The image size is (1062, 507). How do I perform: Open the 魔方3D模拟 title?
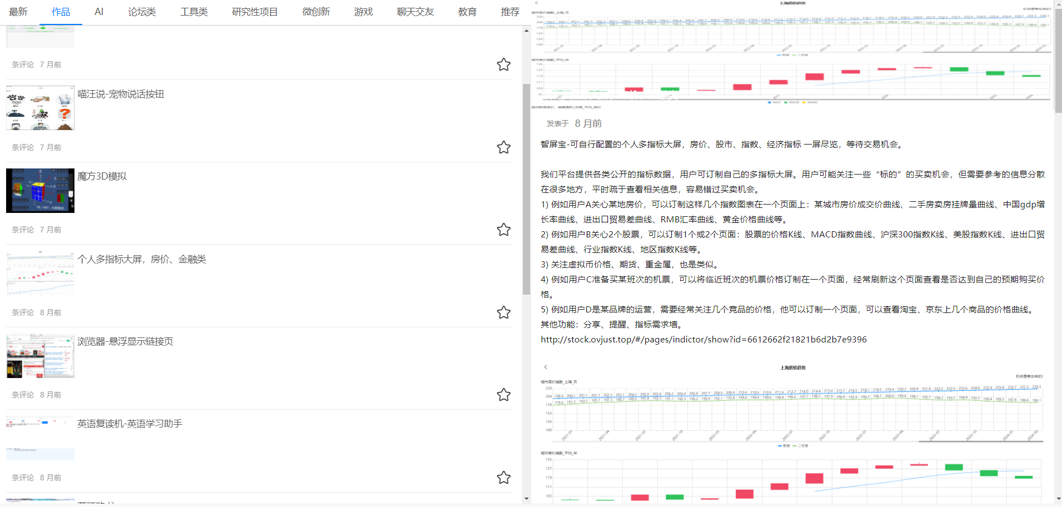click(x=102, y=176)
